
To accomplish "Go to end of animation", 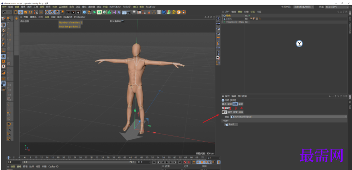I will click(x=180, y=162).
